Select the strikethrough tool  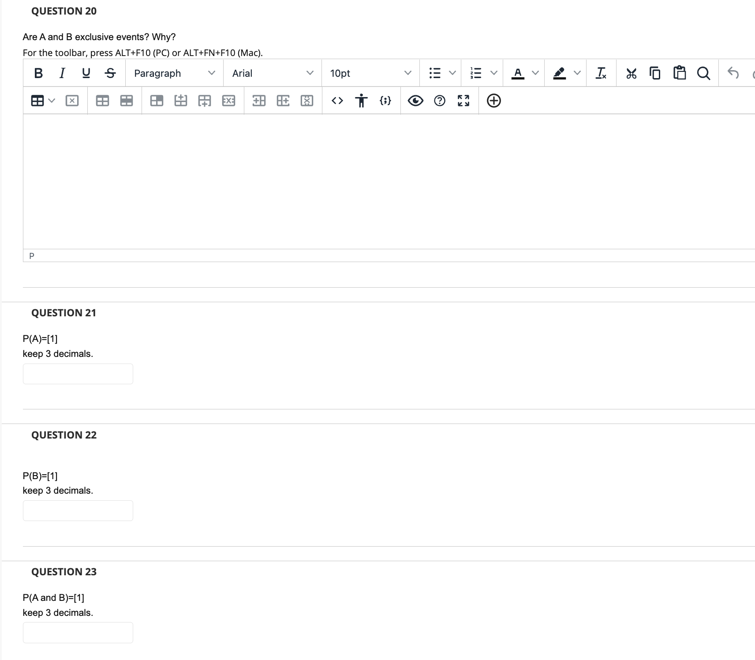(110, 73)
